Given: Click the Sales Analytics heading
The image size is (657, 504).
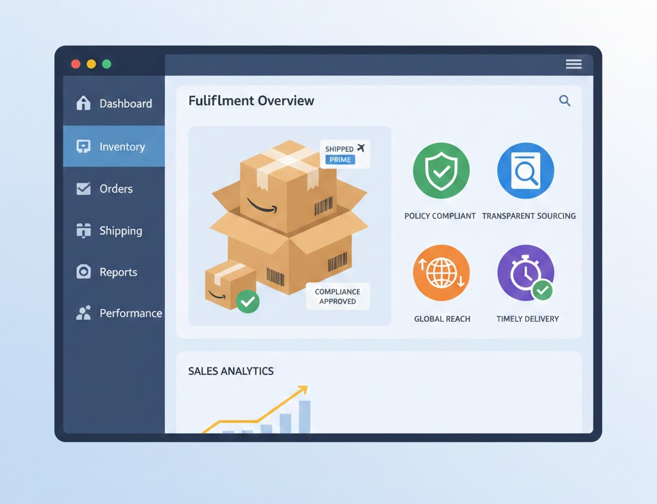Looking at the screenshot, I should pos(231,371).
